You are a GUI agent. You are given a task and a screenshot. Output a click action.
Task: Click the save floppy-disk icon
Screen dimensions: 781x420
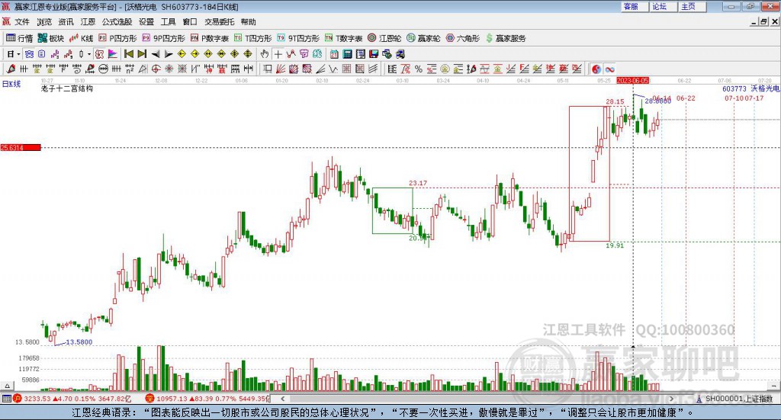point(374,54)
